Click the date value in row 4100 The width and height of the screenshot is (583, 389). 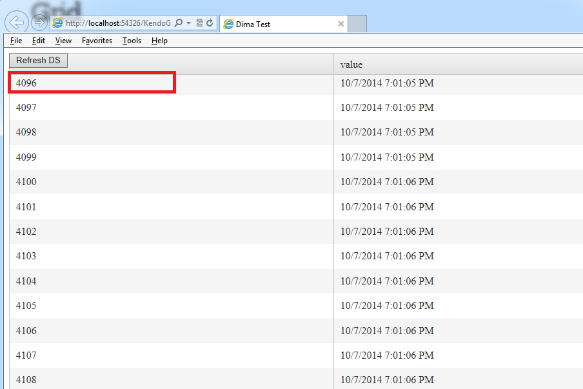point(387,182)
